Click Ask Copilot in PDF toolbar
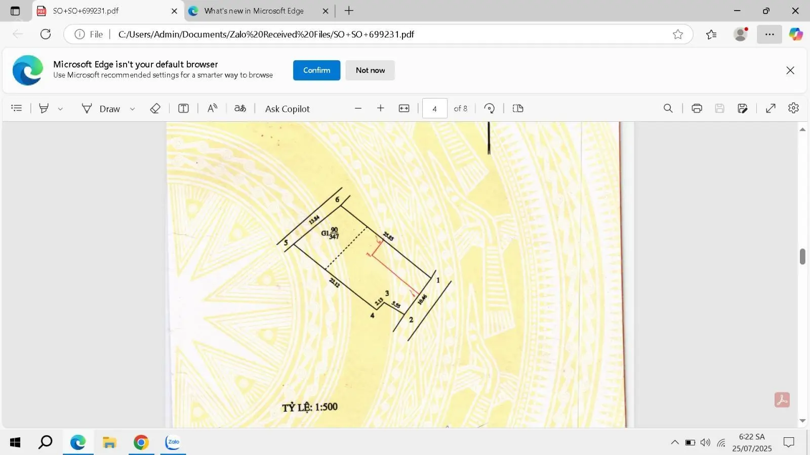This screenshot has width=810, height=455. click(288, 109)
